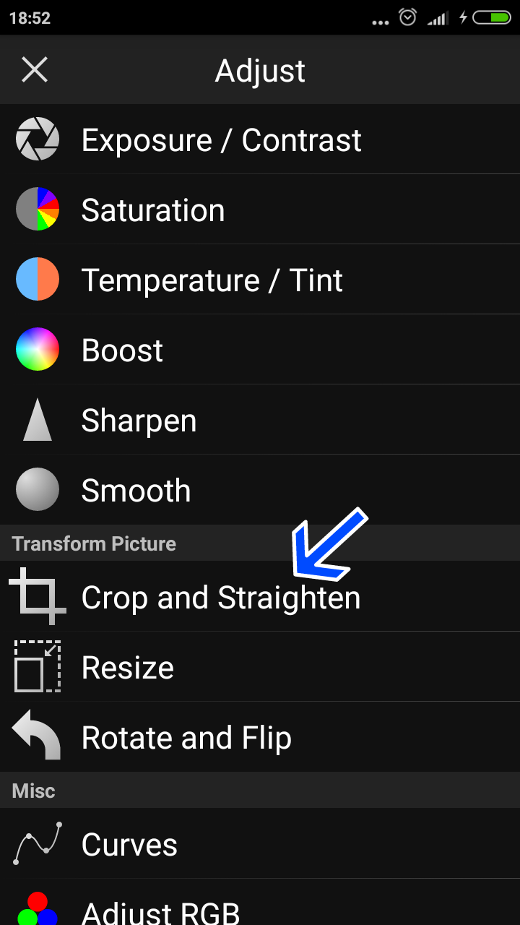Select the Sharpen option label
Image resolution: width=520 pixels, height=925 pixels.
point(139,421)
